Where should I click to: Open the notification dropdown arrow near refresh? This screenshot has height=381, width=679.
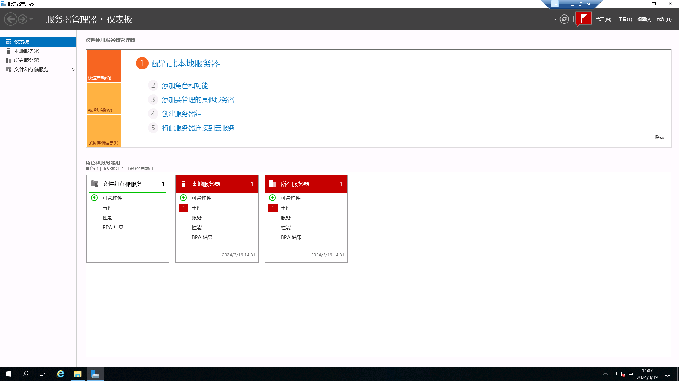coord(555,19)
